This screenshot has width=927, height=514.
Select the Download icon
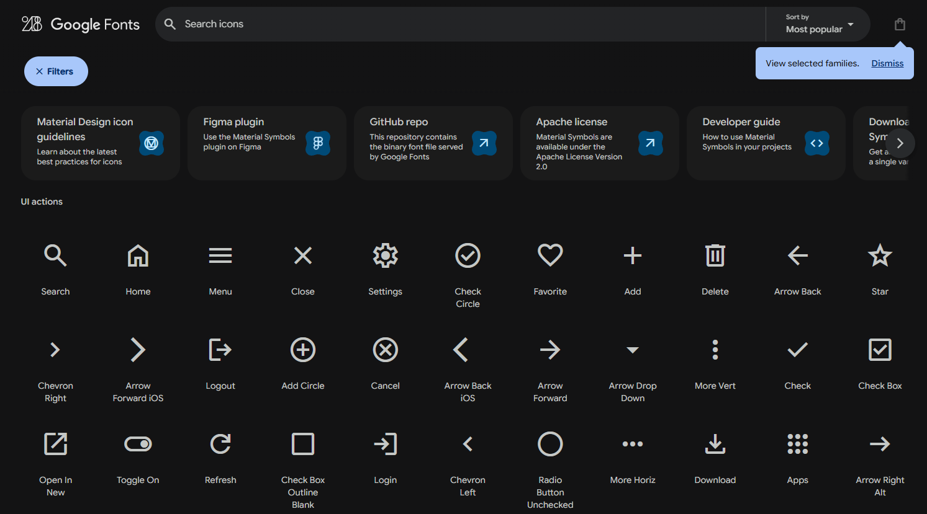coord(715,444)
